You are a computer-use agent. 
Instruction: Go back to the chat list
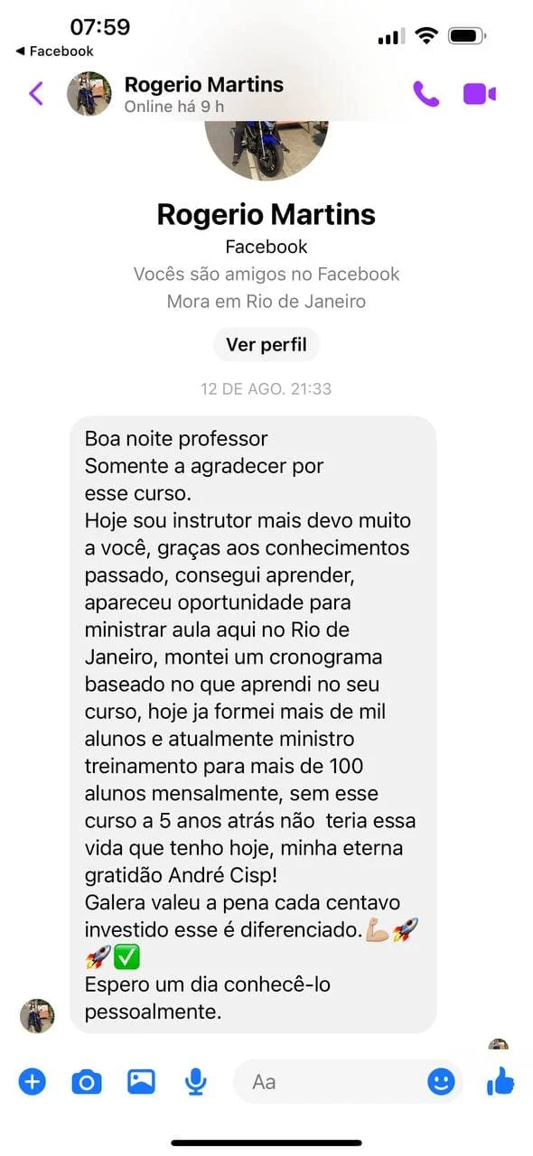pos(34,92)
